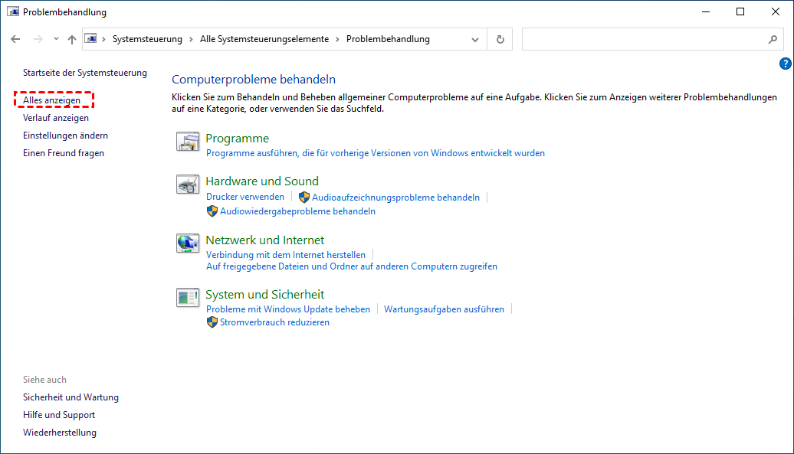794x454 pixels.
Task: Open Verbindung mit dem Internet herstellen
Action: pyautogui.click(x=286, y=255)
